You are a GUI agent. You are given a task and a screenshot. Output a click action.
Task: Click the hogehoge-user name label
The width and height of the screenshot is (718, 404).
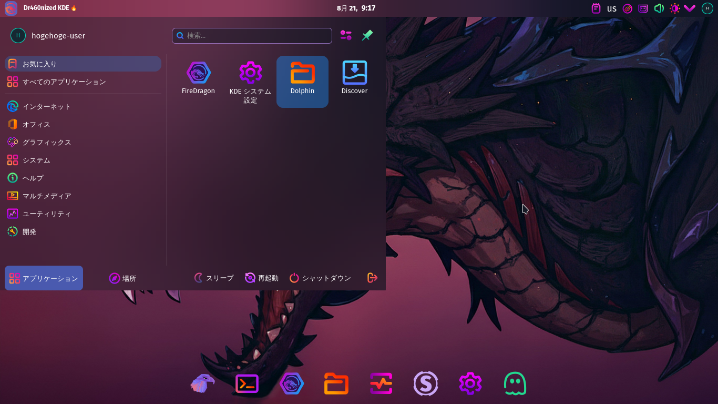click(58, 36)
